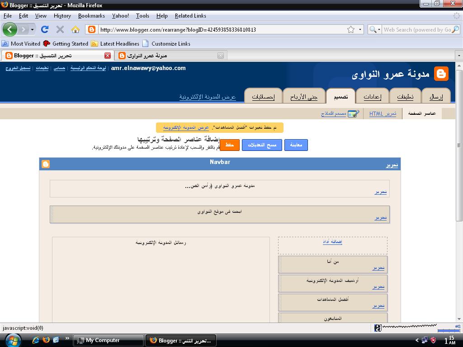Click the page's vertical scrollbar down arrow
463x347 pixels.
tap(459, 319)
